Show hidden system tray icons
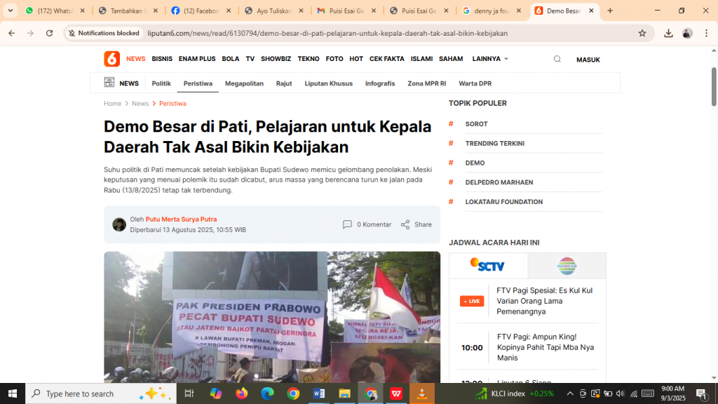This screenshot has width=718, height=404. click(x=570, y=393)
